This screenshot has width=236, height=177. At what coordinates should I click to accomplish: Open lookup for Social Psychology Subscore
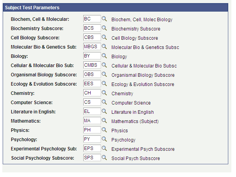(104, 158)
